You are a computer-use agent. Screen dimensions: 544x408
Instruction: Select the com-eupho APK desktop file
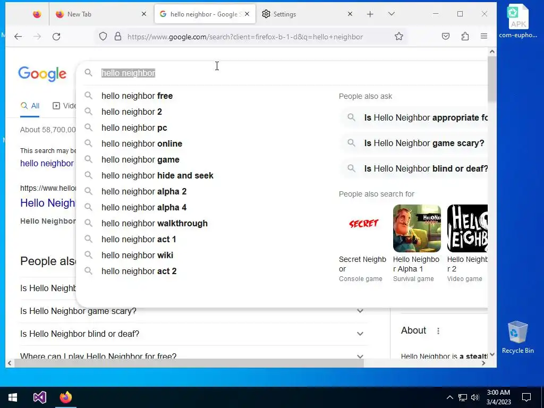coord(518,21)
